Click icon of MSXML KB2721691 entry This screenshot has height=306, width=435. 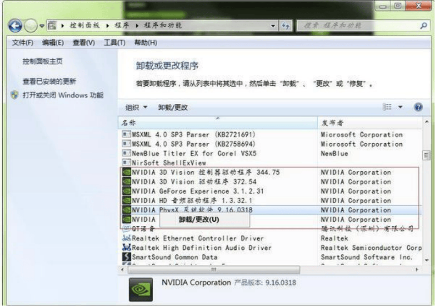tap(126, 134)
